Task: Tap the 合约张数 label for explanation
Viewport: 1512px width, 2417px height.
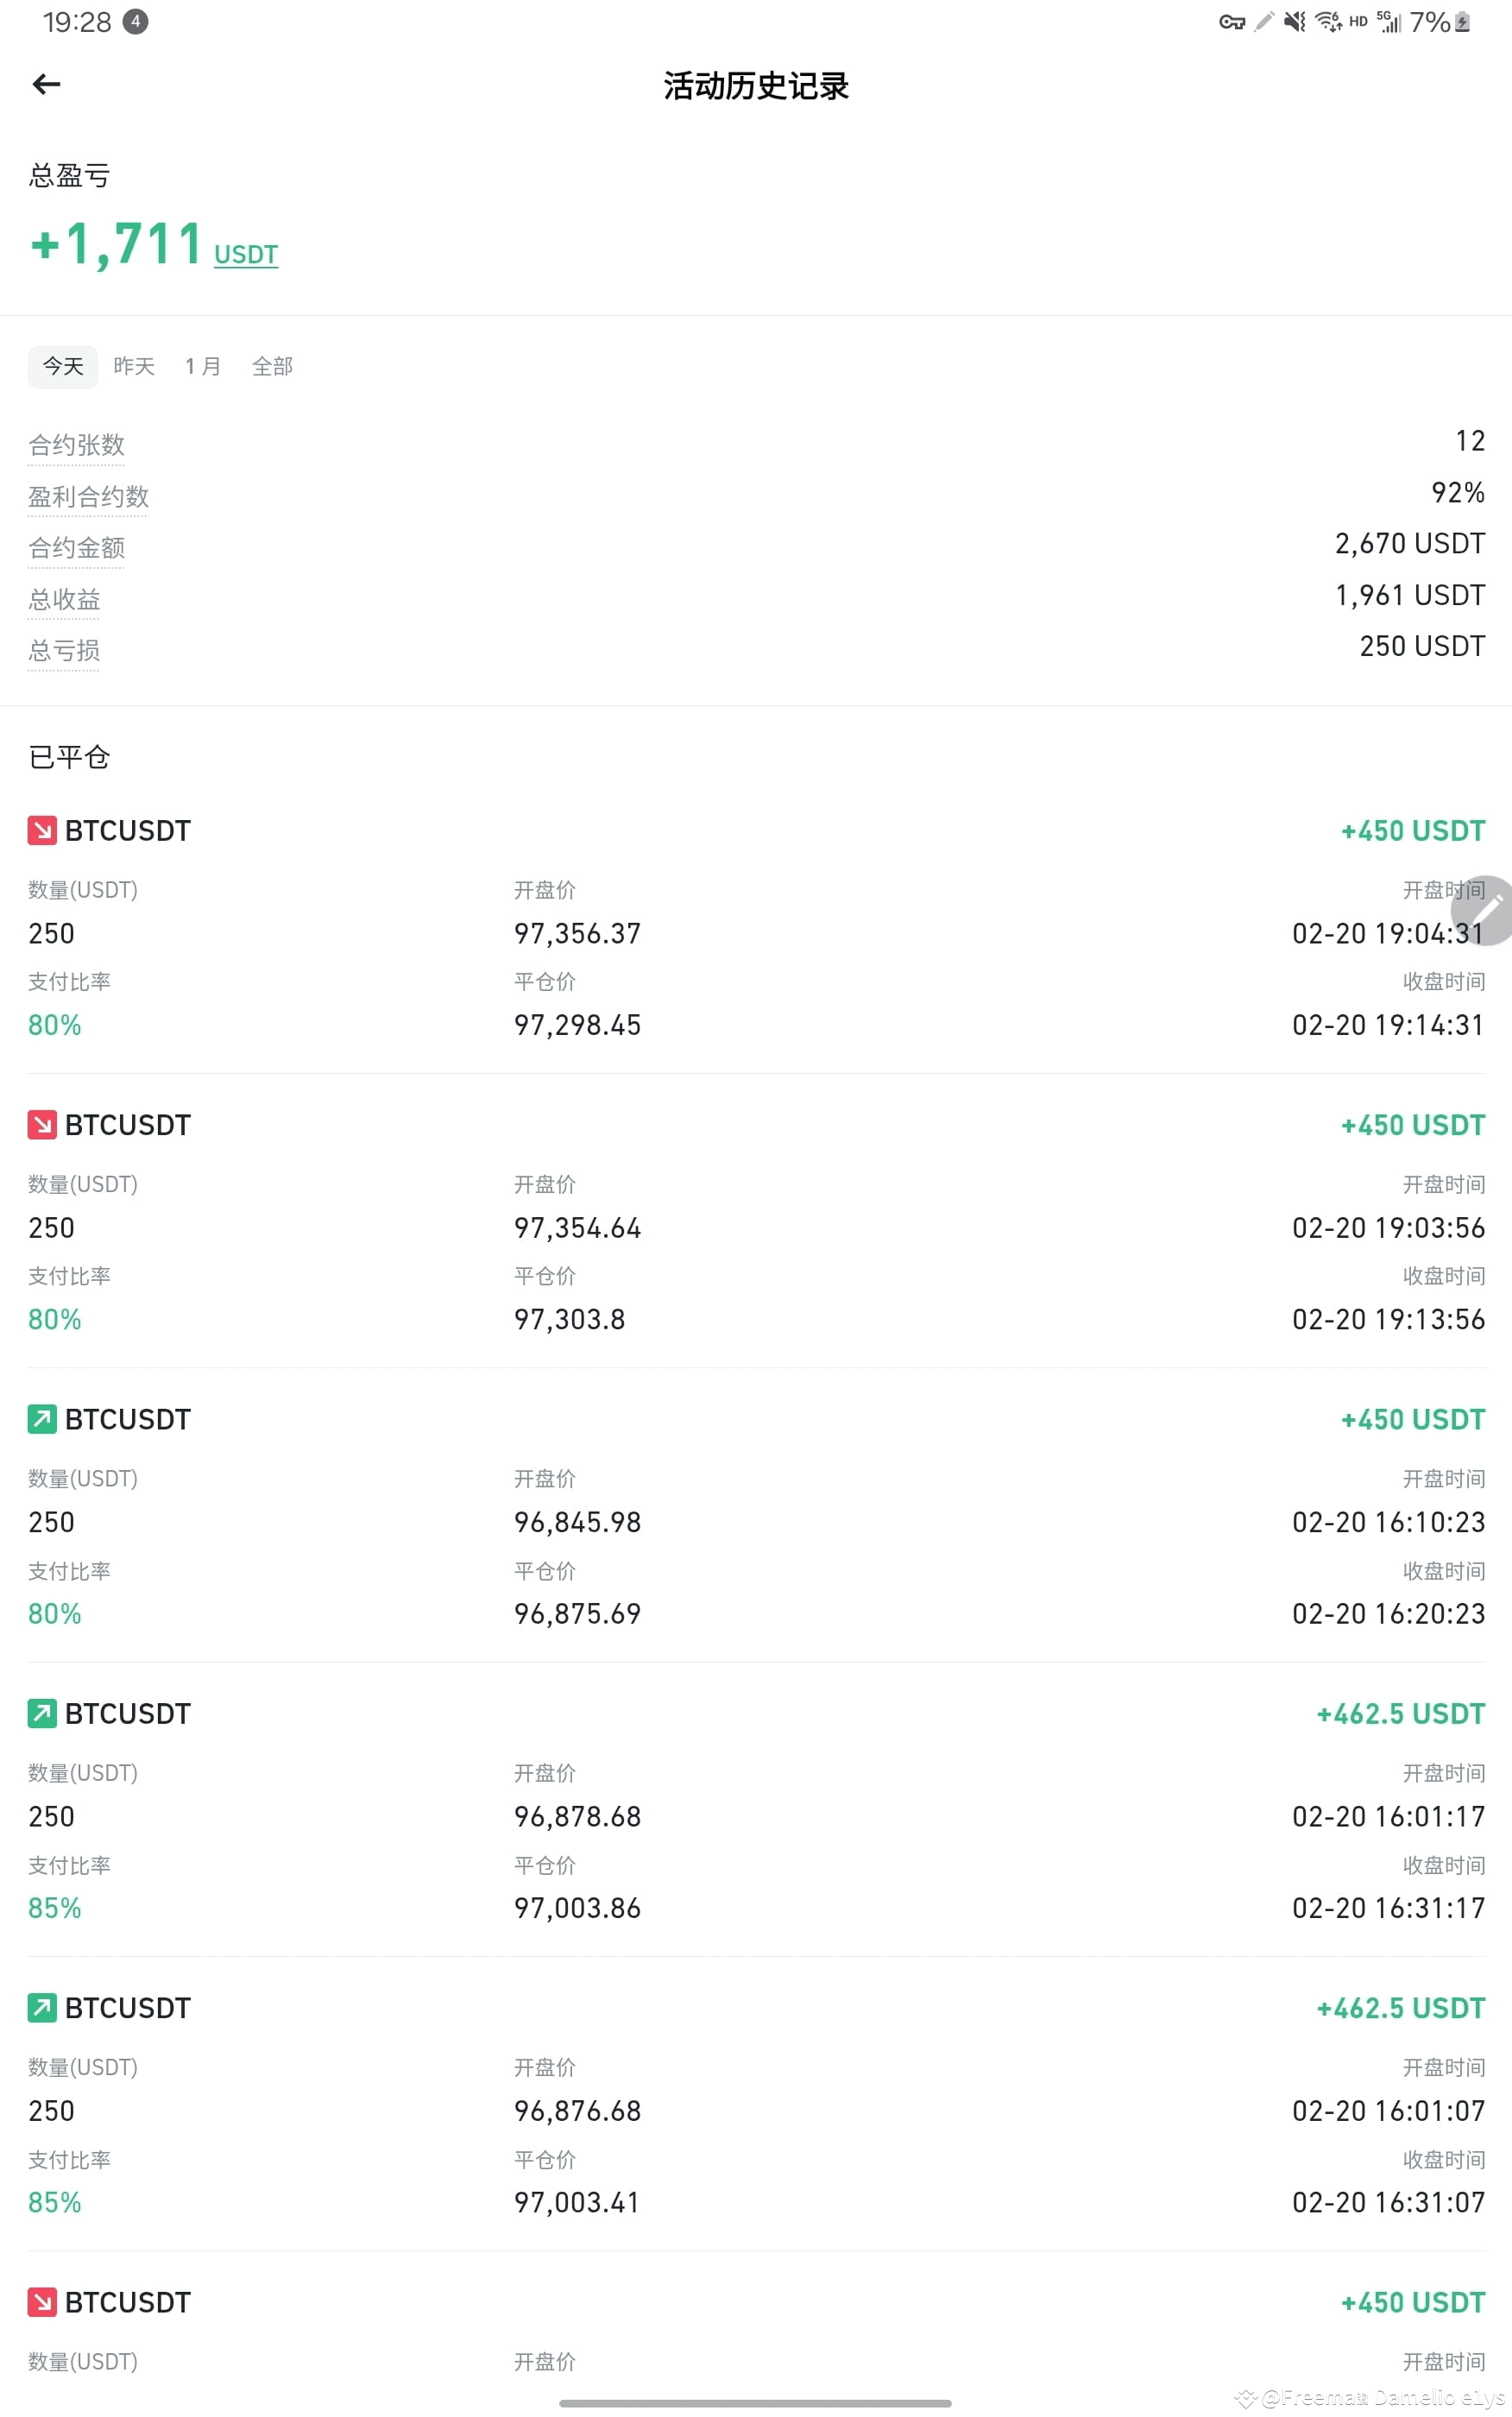Action: pyautogui.click(x=76, y=445)
